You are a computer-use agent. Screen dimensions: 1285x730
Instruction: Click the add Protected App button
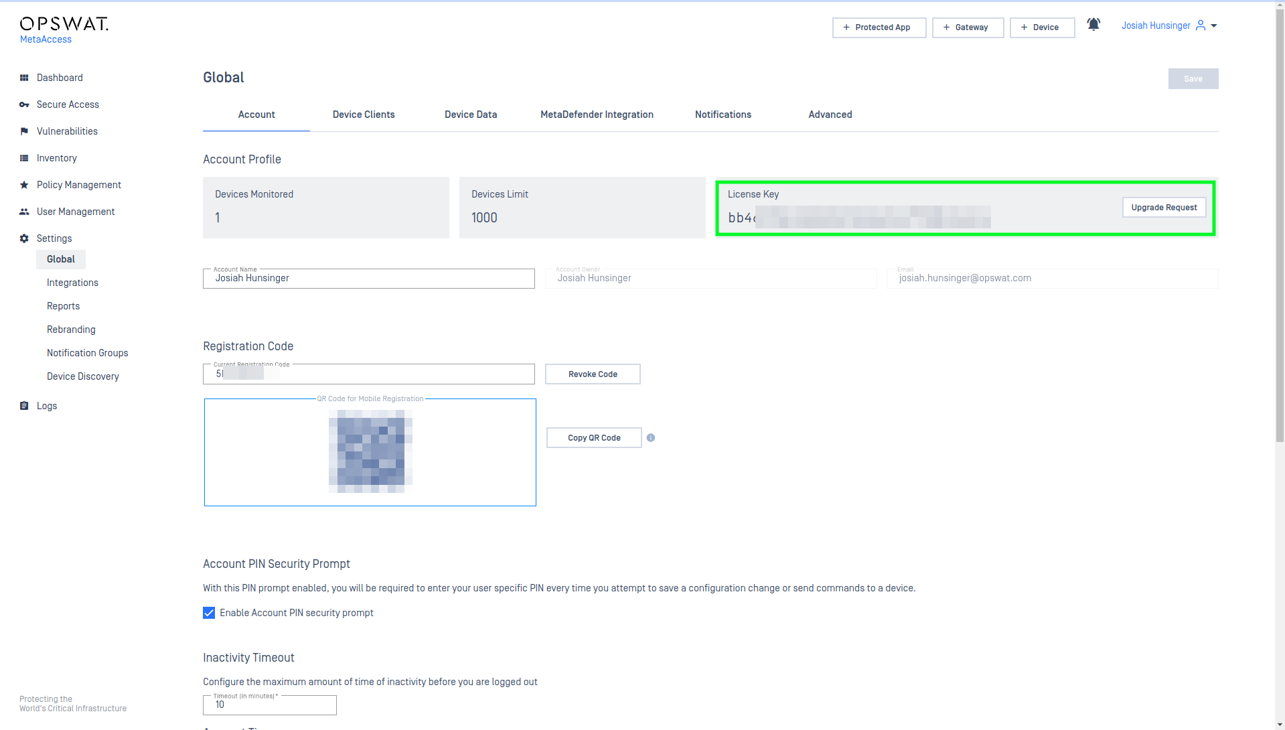(x=879, y=27)
